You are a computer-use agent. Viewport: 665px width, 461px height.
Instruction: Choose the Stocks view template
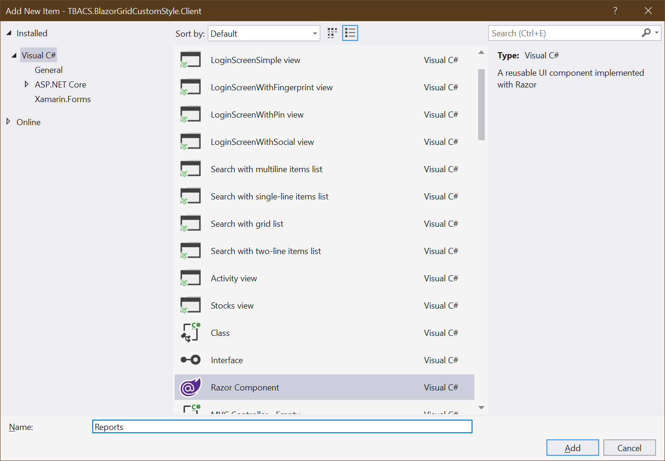(232, 305)
